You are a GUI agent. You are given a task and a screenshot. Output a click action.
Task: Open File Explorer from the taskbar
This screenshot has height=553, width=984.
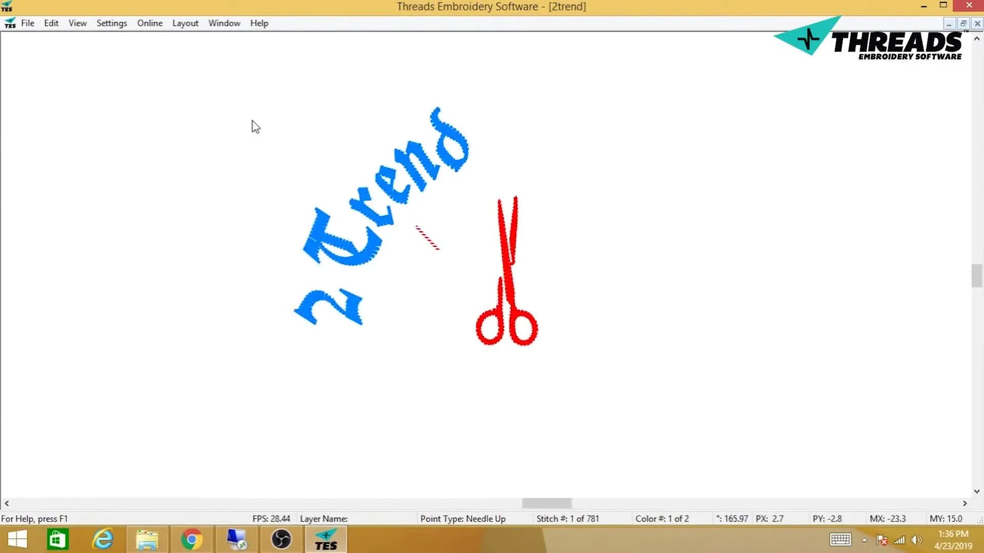[147, 539]
